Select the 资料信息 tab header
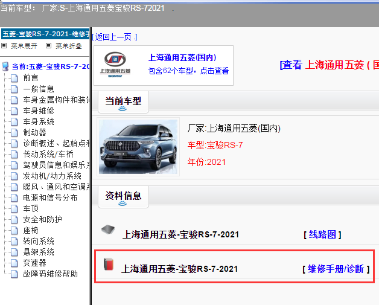Viewport: 379px width, 305px height. click(x=123, y=197)
